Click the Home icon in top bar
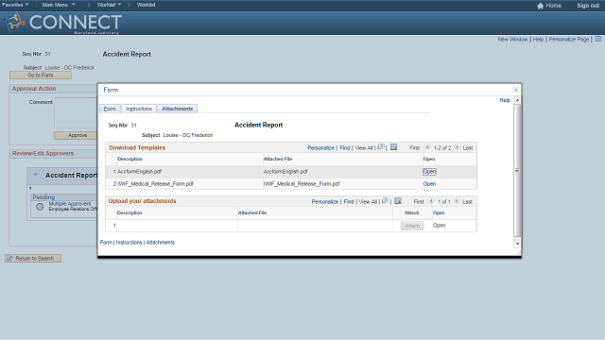The image size is (605, 340). (540, 6)
